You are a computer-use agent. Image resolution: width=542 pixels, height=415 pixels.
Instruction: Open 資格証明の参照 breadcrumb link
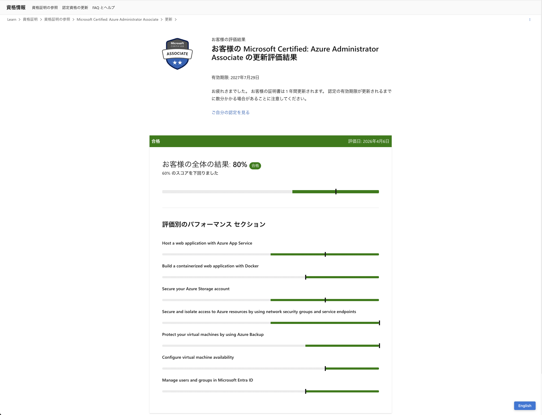coord(57,19)
